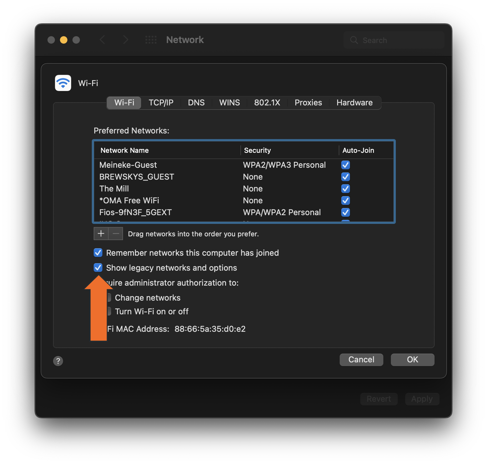Add a new preferred network with the plus icon
Screen dimensions: 487x464
point(101,233)
